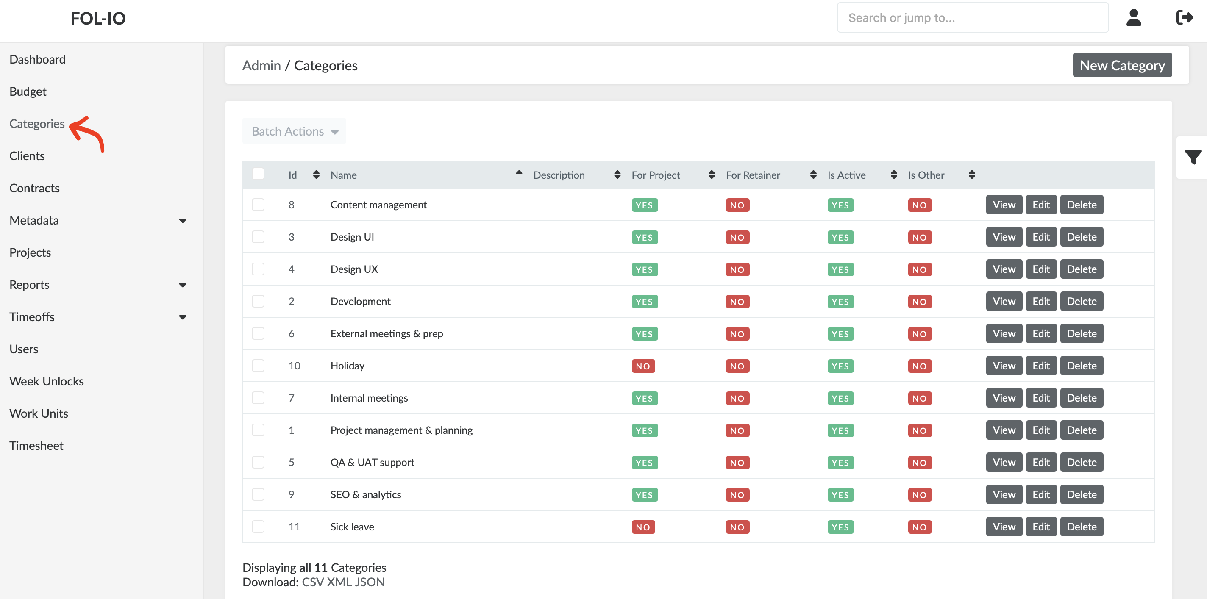
Task: Toggle the select-all header checkbox
Action: 258,174
